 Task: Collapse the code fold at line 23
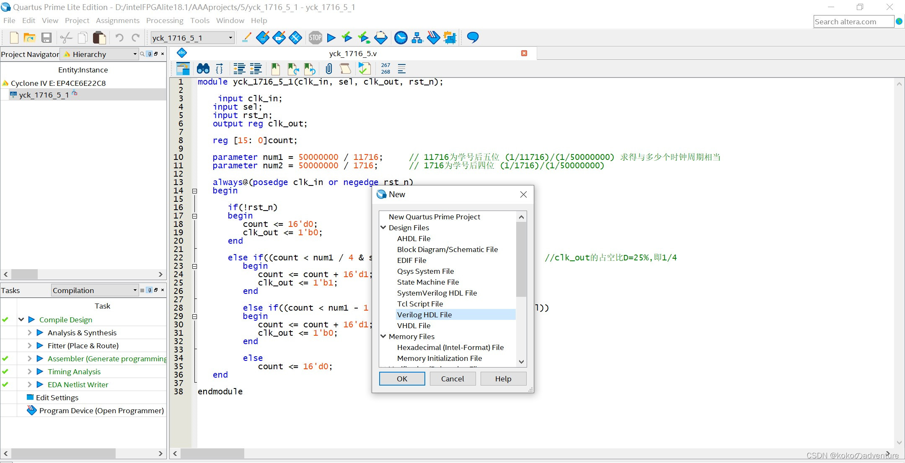[x=194, y=266]
